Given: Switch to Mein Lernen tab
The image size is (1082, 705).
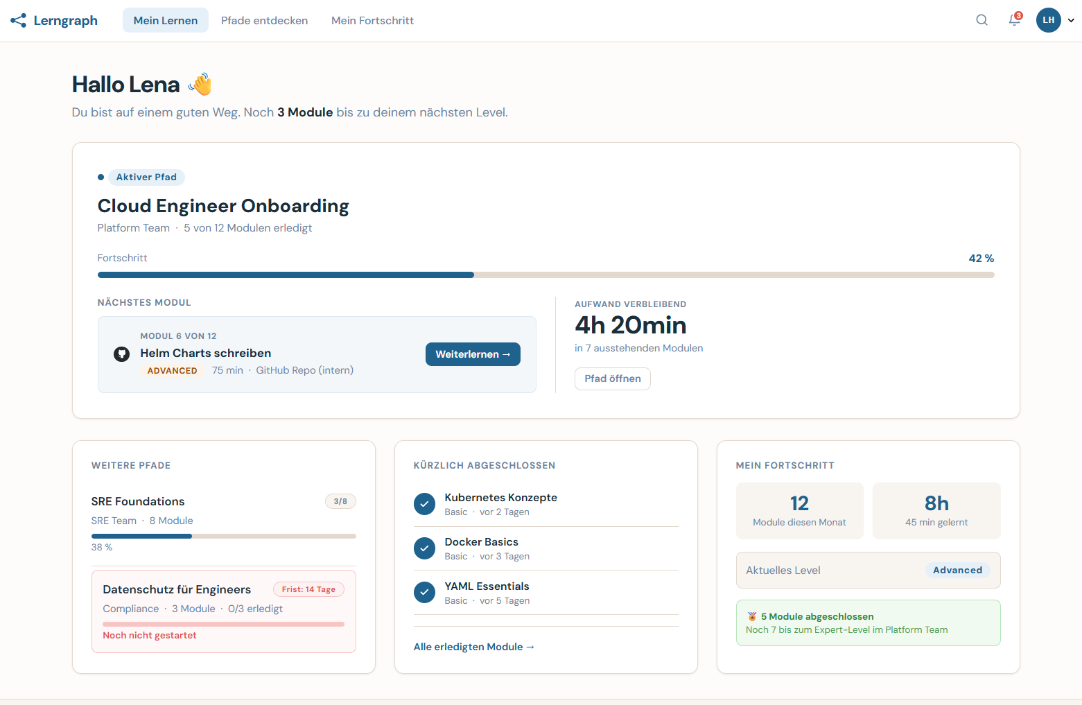Looking at the screenshot, I should 166,20.
